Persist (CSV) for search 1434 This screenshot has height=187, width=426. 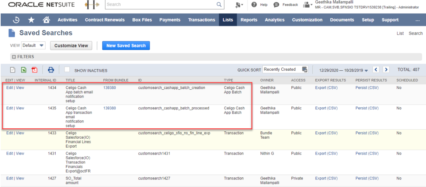tap(367, 88)
